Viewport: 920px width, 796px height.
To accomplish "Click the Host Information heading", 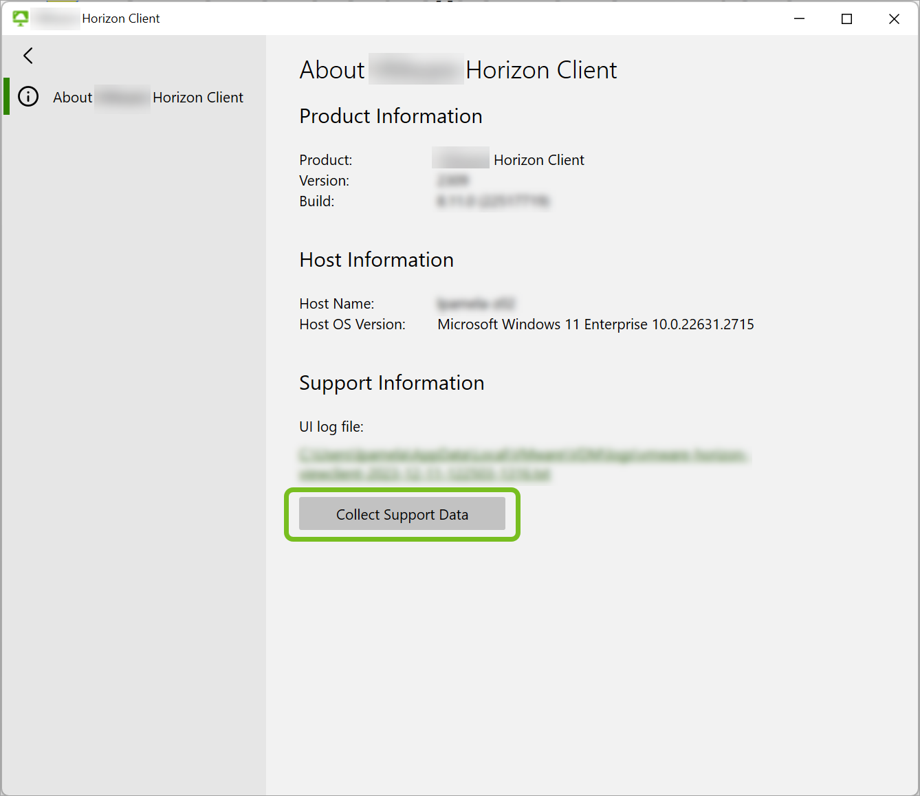I will click(377, 260).
